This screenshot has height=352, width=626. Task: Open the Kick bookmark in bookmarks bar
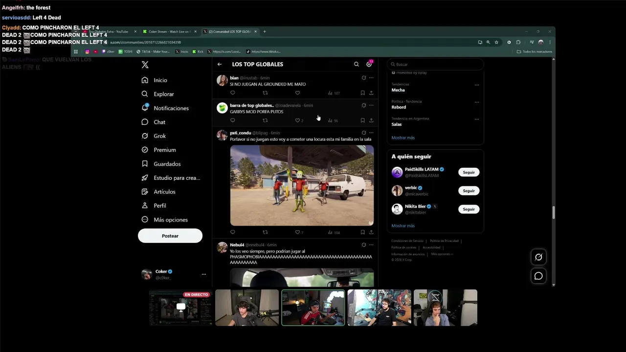pos(198,52)
